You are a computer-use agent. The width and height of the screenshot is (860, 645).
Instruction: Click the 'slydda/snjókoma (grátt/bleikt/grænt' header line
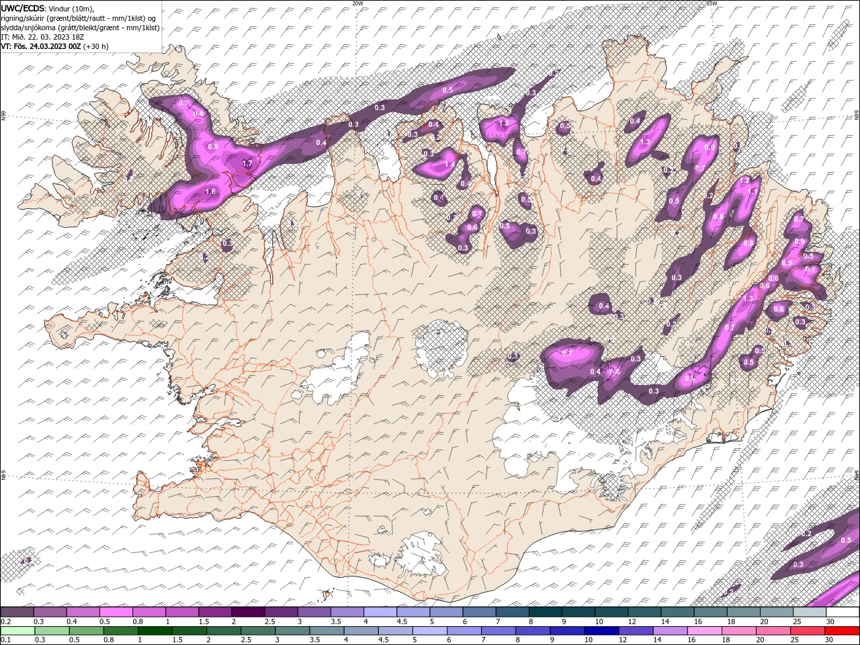click(80, 28)
